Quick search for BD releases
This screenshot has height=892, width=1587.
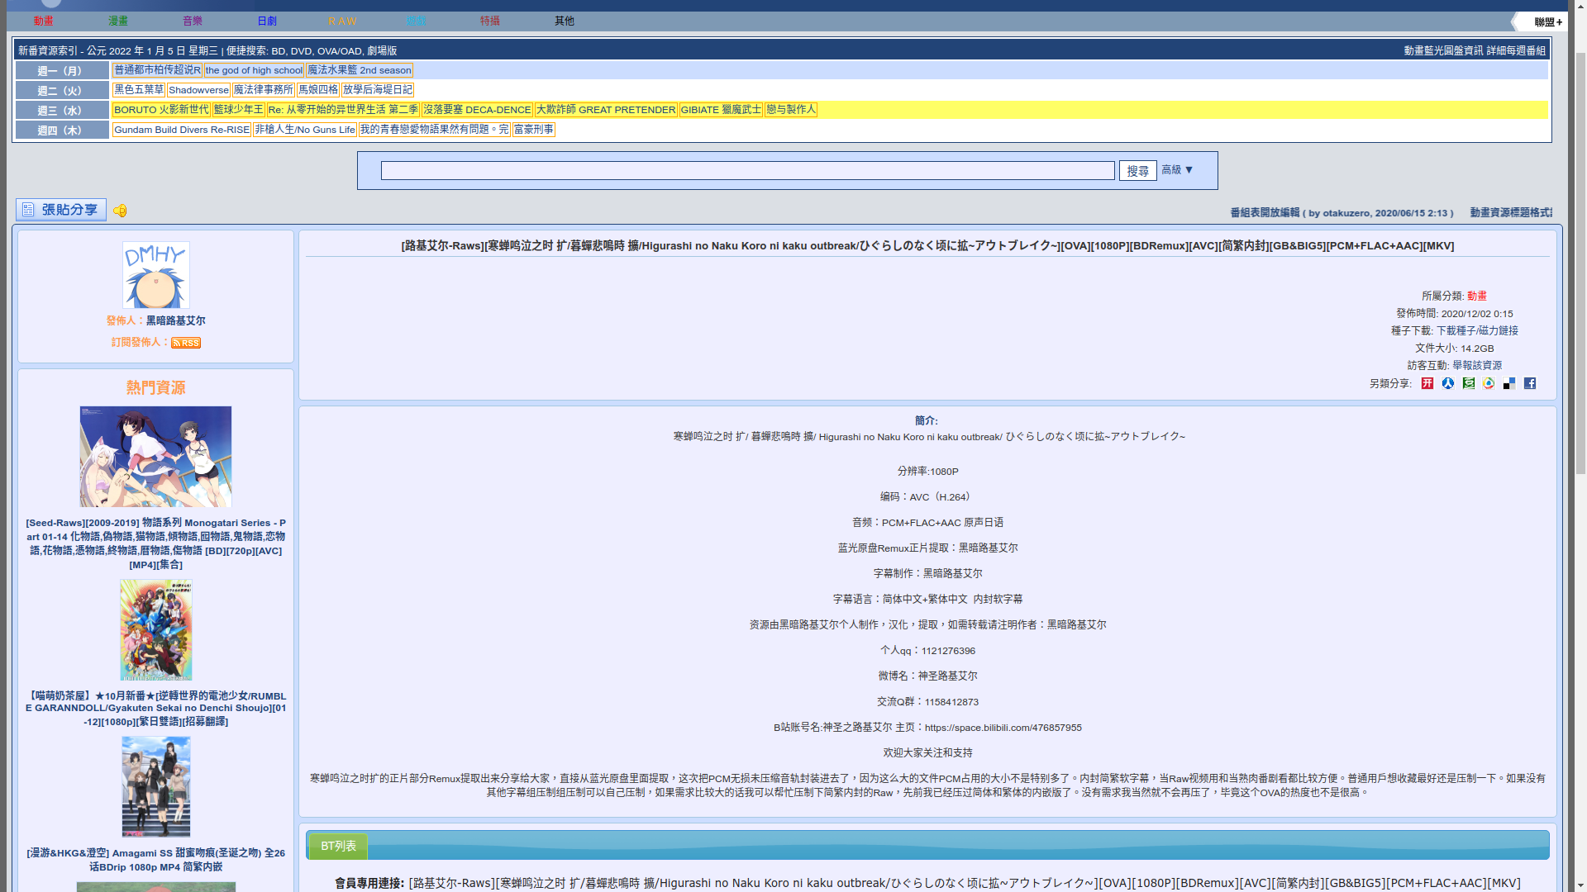tap(278, 51)
